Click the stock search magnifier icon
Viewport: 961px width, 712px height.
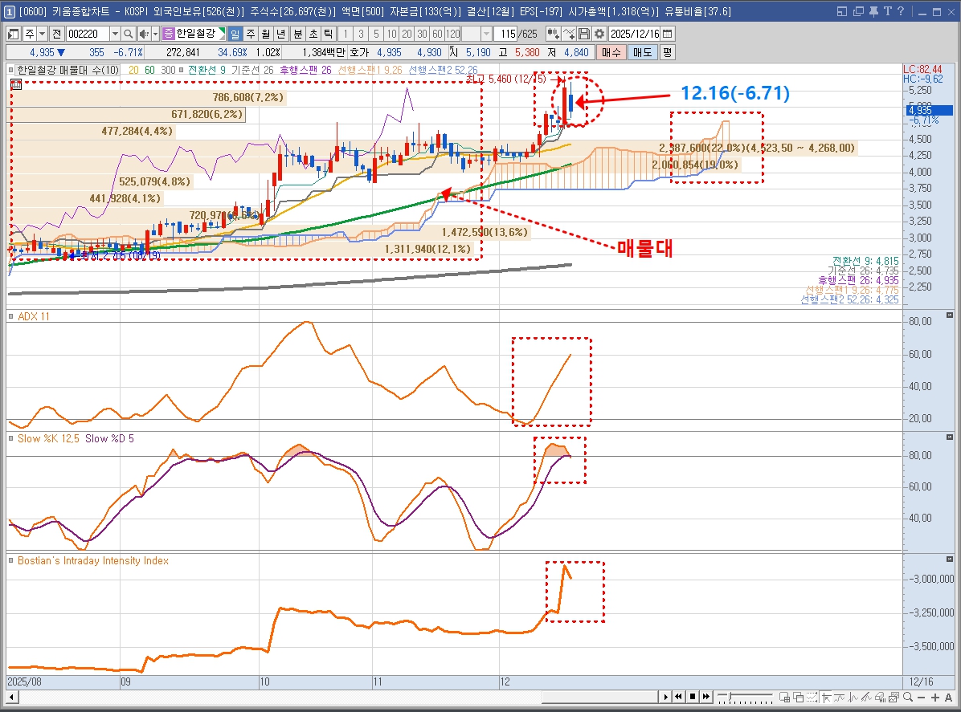(128, 35)
